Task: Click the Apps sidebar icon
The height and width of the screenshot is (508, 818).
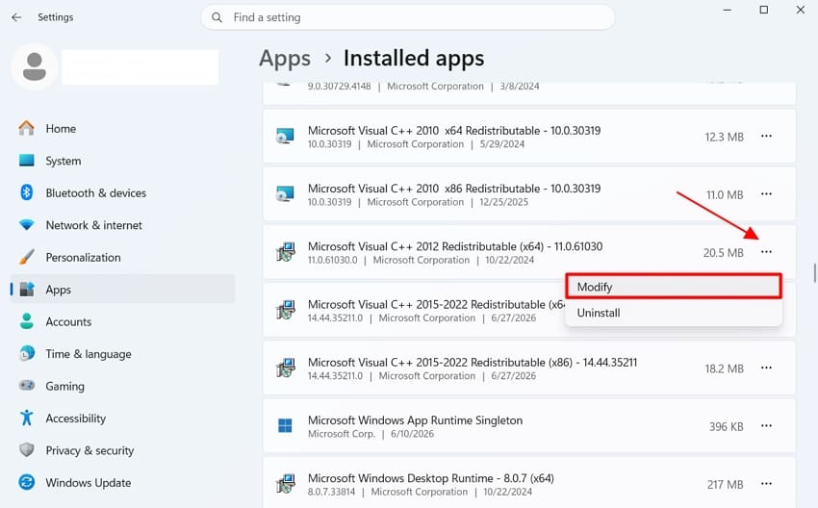Action: 27,289
